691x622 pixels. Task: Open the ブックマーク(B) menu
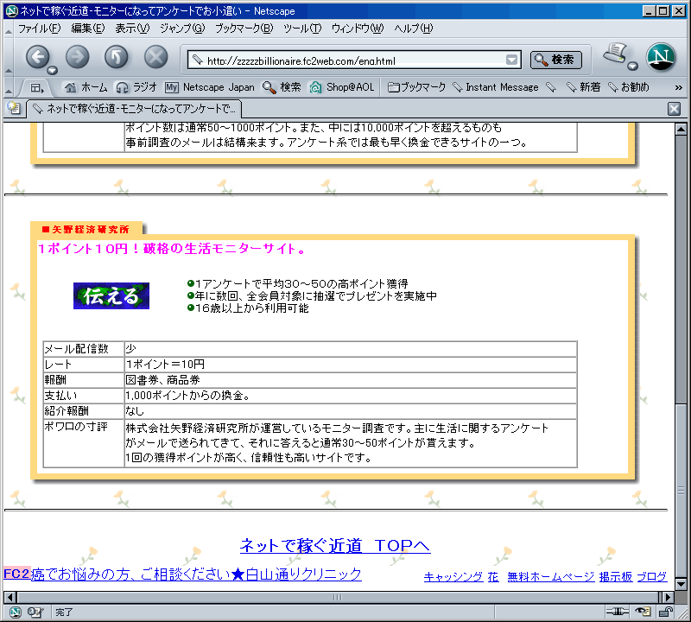coord(244,29)
